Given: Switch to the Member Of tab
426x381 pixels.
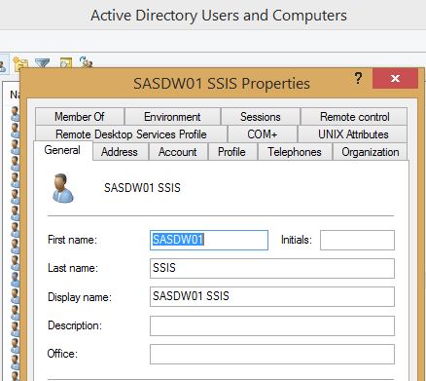Looking at the screenshot, I should click(80, 117).
